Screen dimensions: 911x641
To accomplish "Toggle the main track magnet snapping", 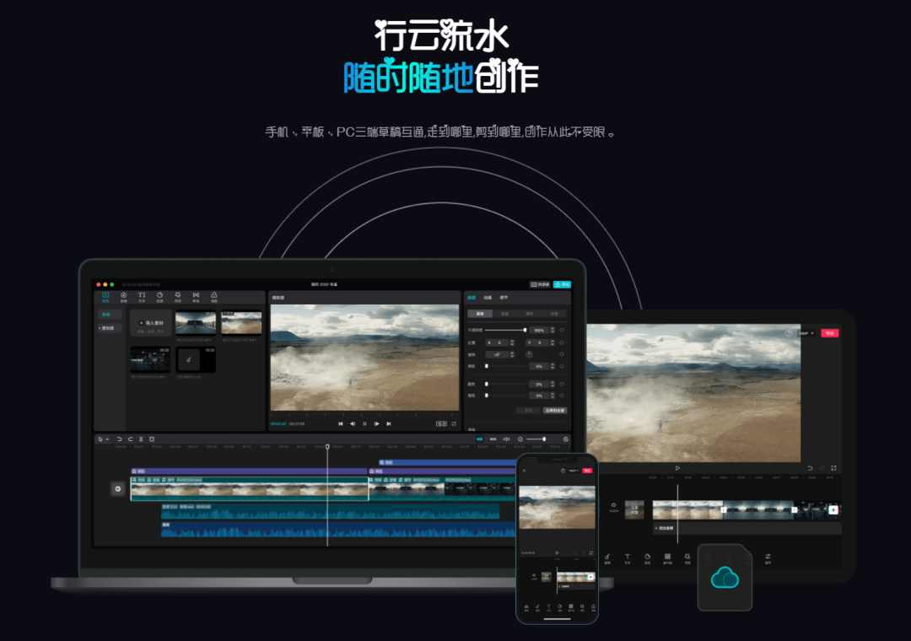I will pos(479,439).
